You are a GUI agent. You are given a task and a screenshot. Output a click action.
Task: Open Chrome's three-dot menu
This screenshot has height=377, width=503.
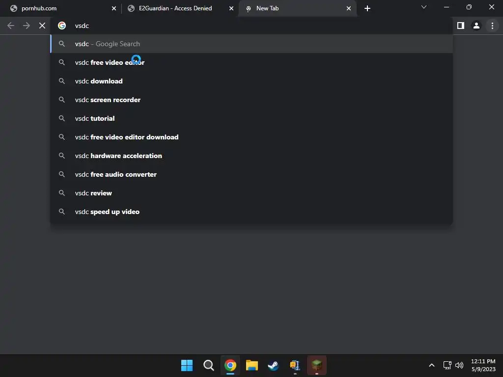[492, 26]
